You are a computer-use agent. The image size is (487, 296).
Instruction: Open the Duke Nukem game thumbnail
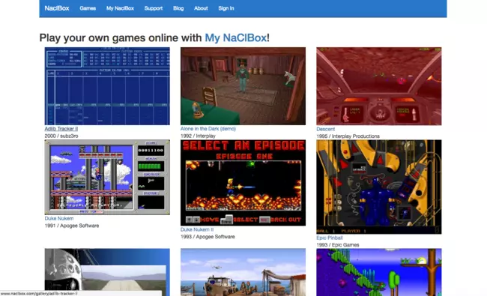pyautogui.click(x=107, y=177)
